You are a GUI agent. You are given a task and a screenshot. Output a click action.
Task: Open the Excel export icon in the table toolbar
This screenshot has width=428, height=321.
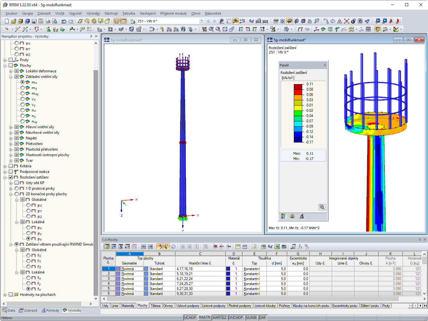coord(277,246)
